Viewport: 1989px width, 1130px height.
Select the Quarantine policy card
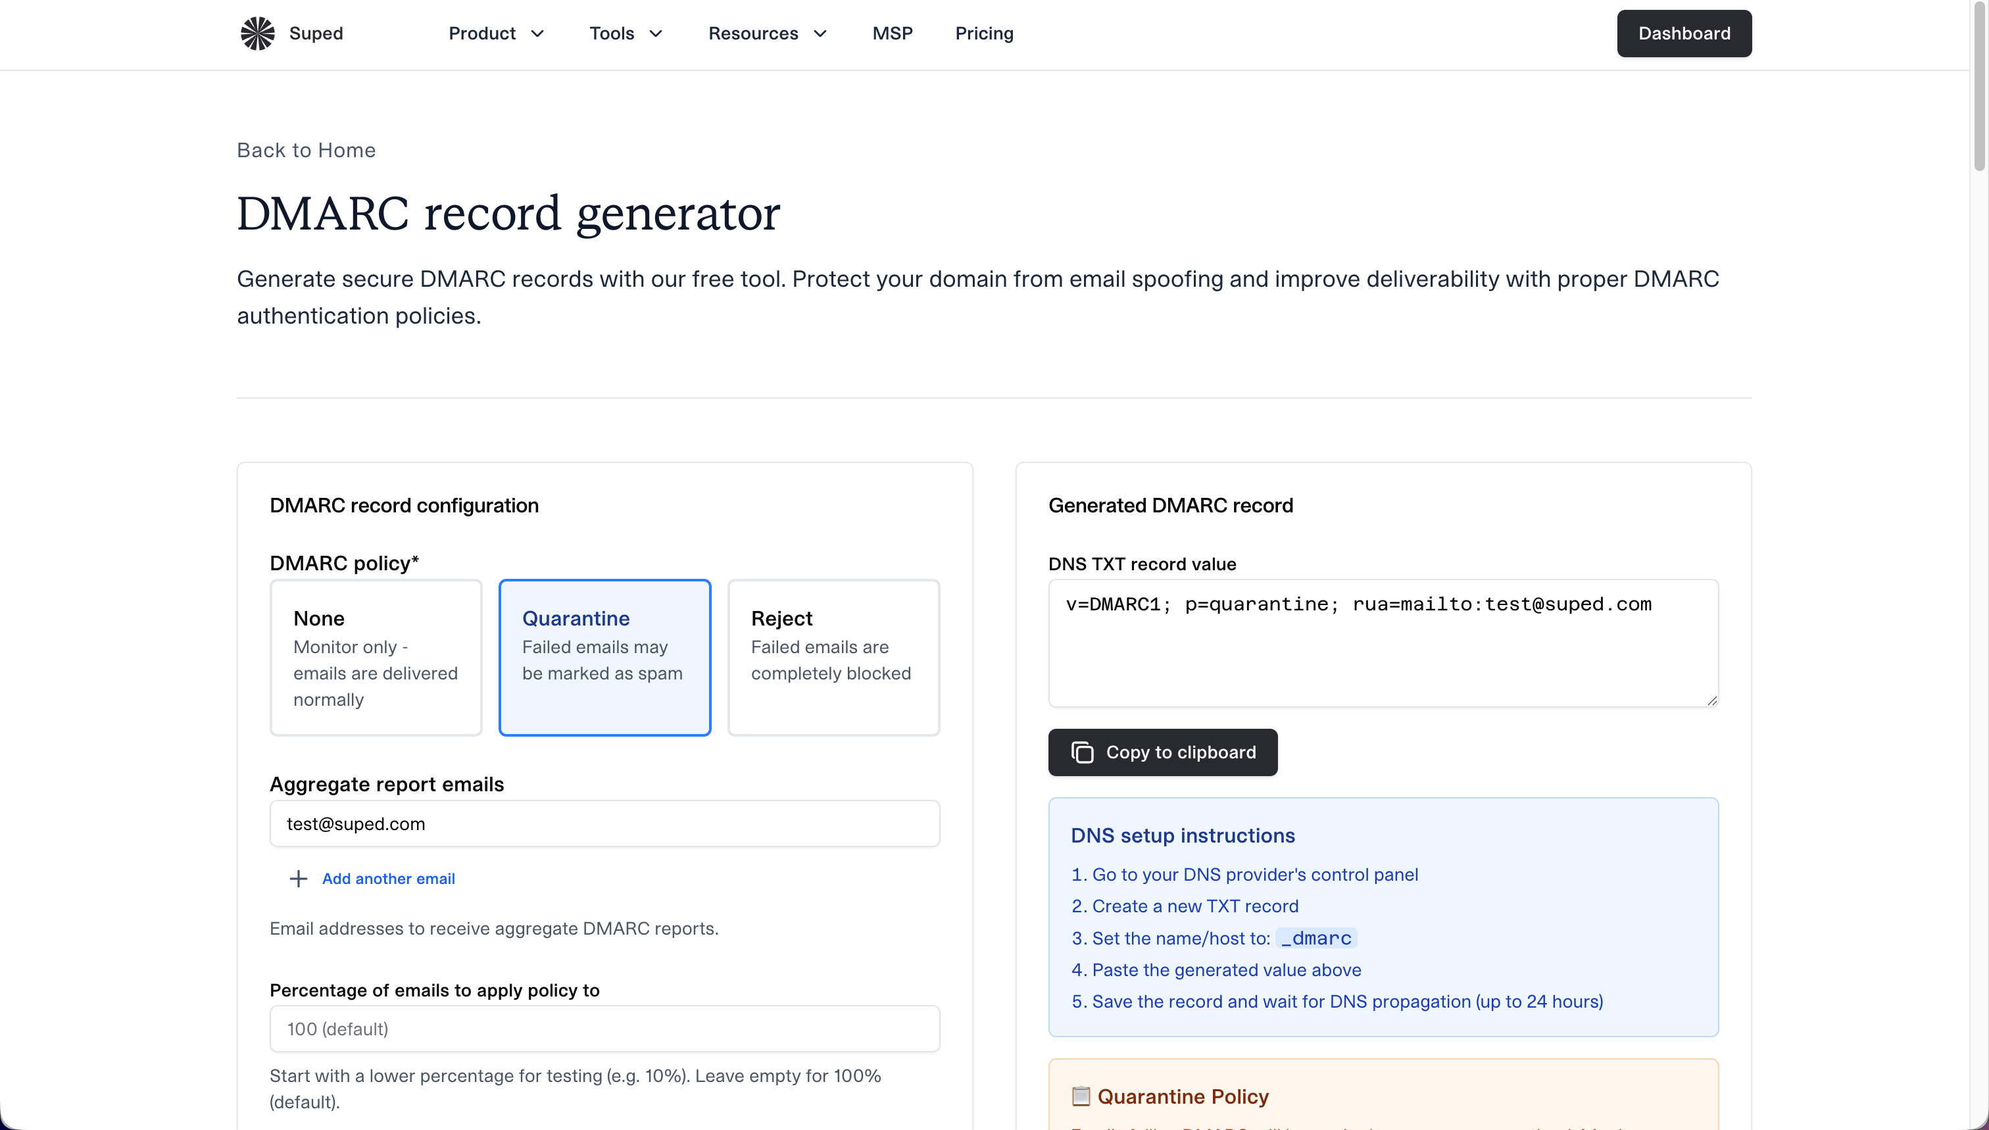coord(604,657)
